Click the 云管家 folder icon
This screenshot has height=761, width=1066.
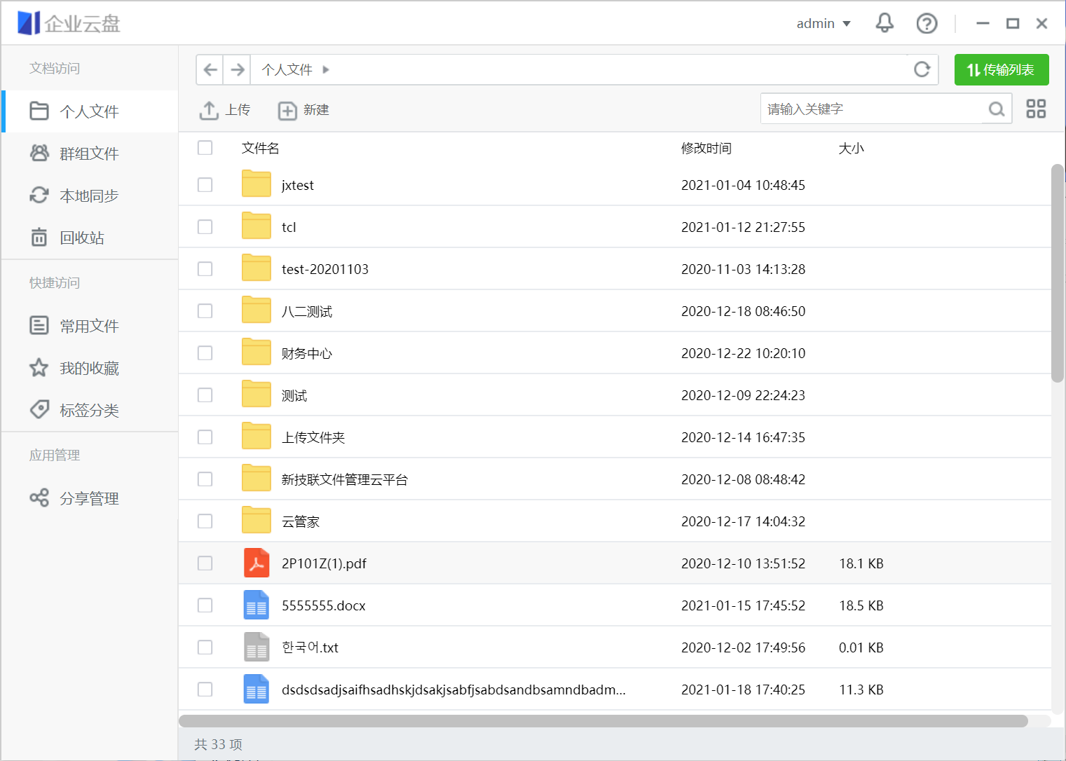[x=257, y=520]
